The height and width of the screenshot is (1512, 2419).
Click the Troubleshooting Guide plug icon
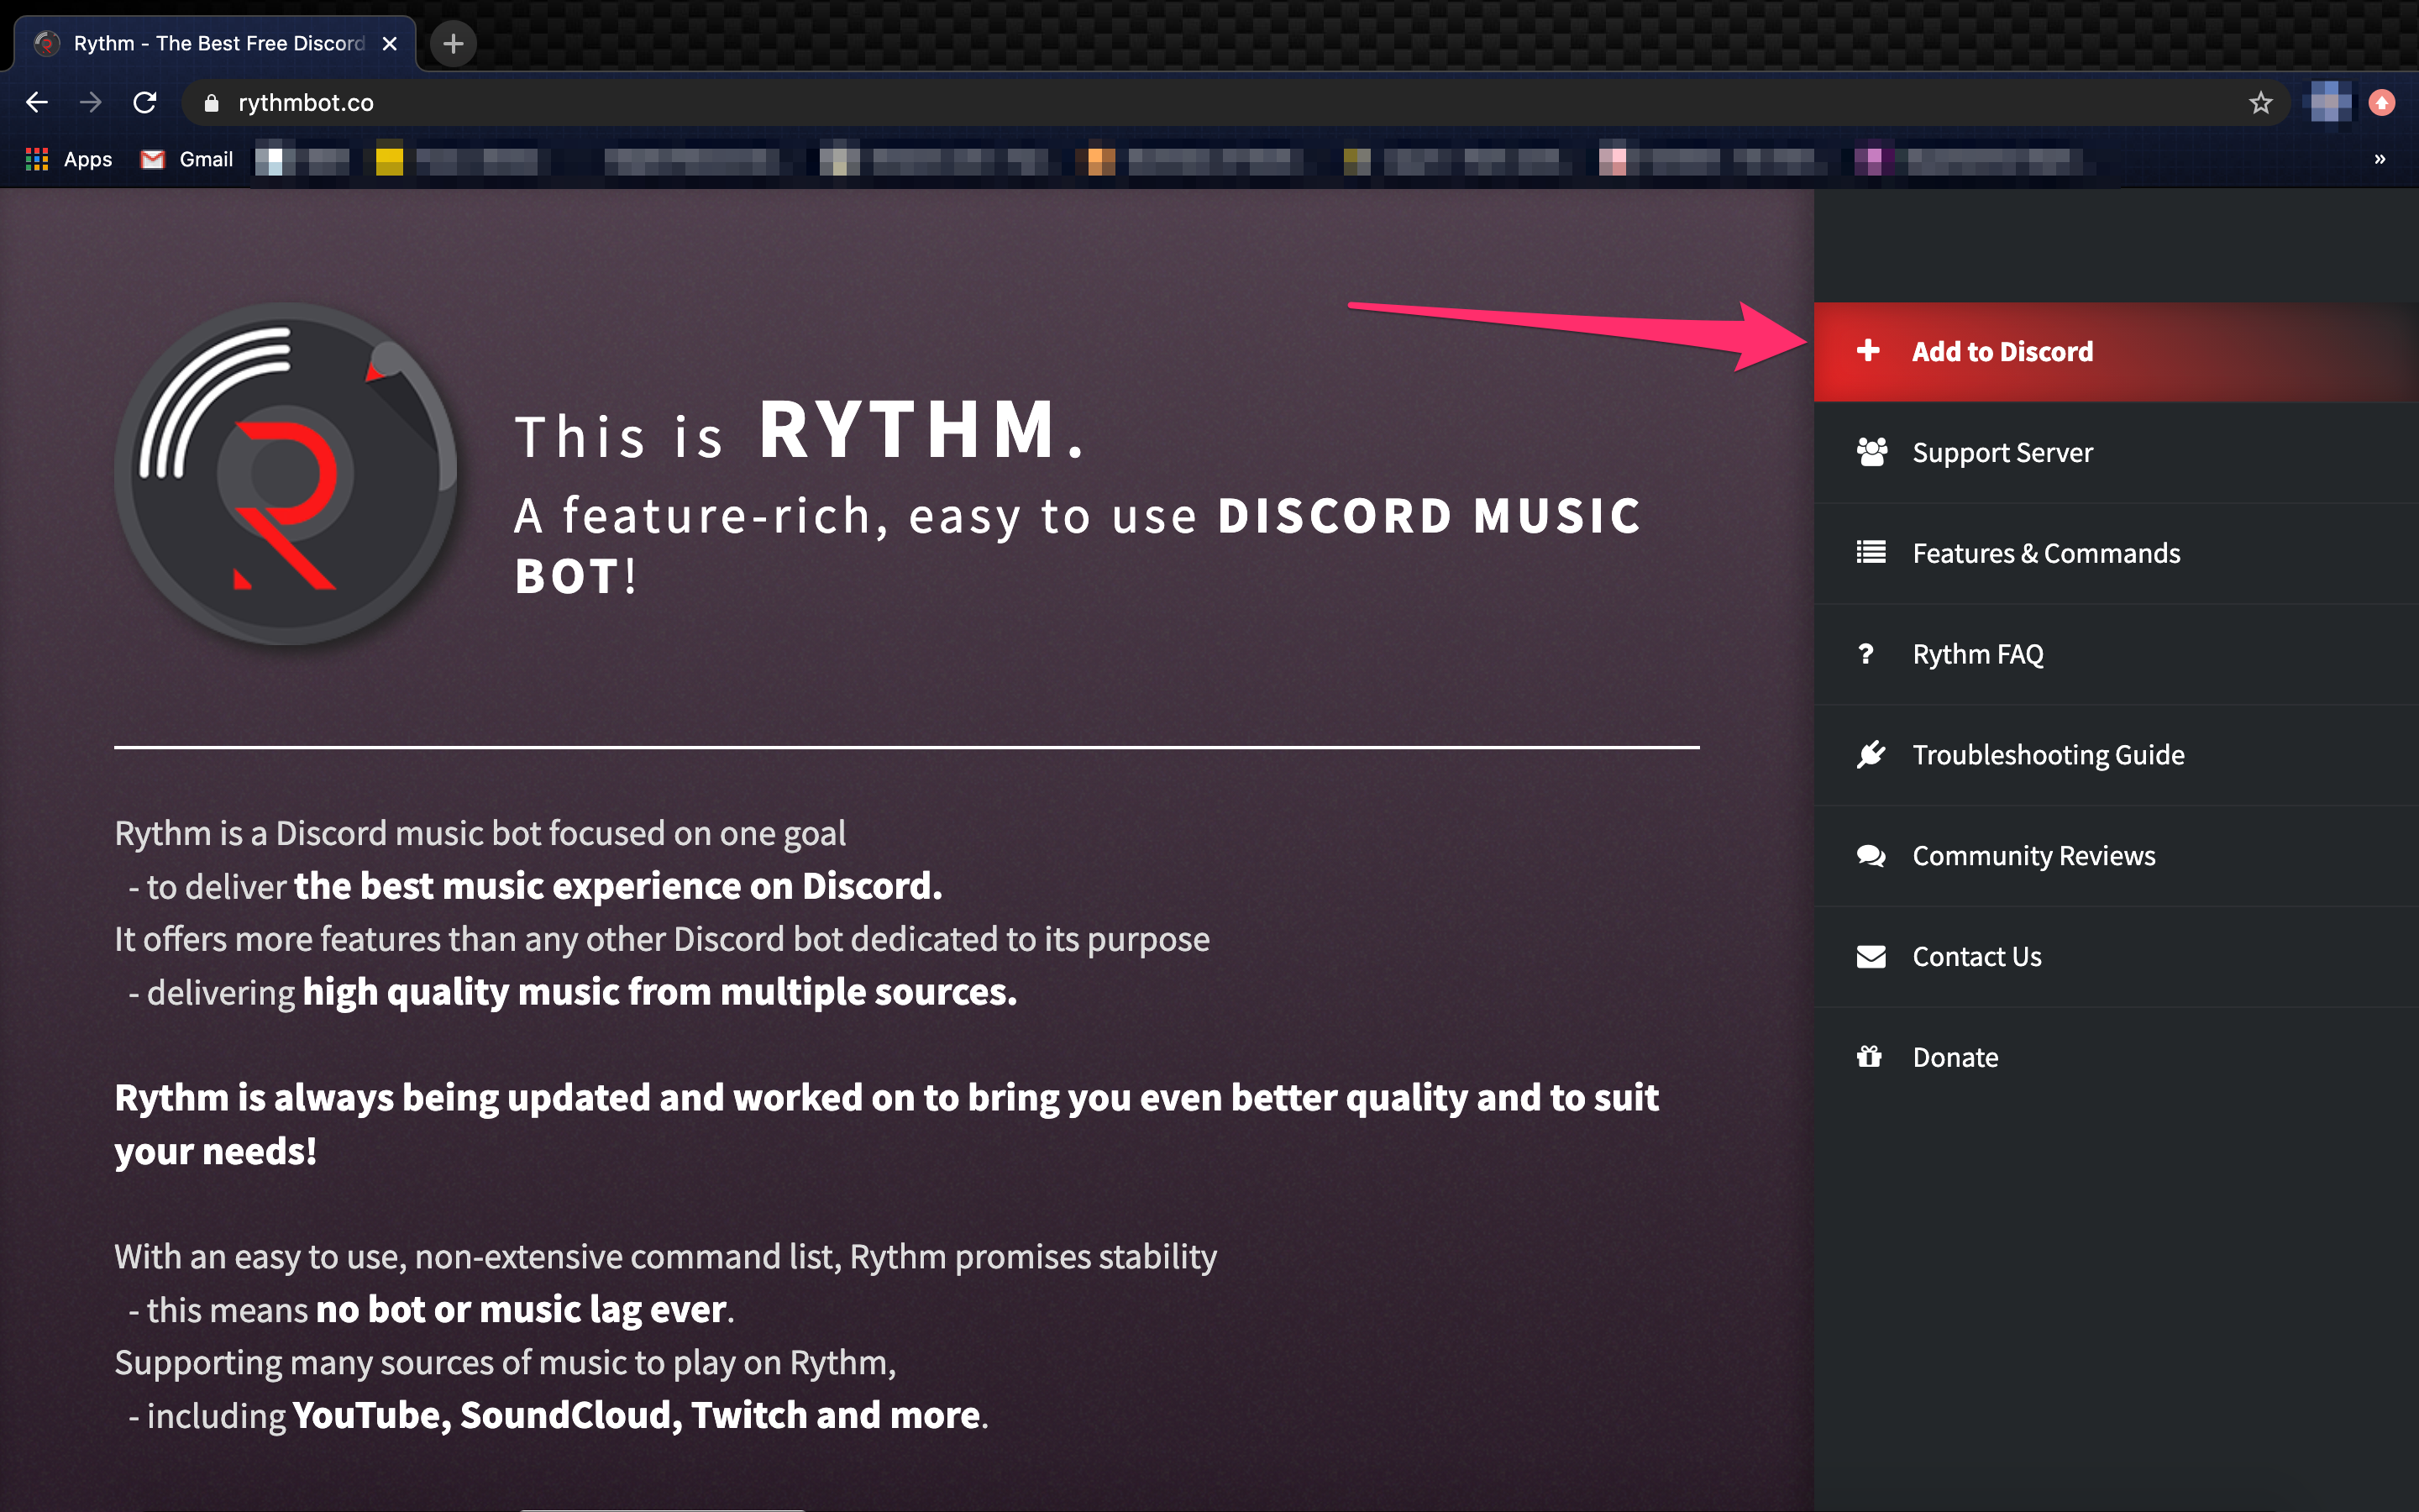pyautogui.click(x=1871, y=754)
